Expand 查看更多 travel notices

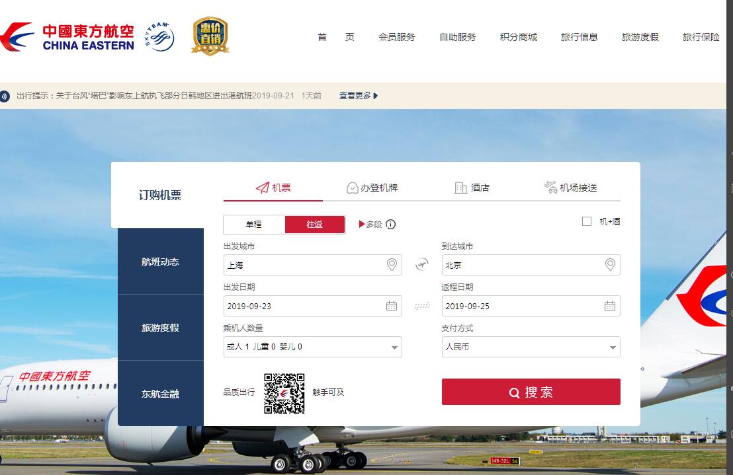pyautogui.click(x=359, y=96)
